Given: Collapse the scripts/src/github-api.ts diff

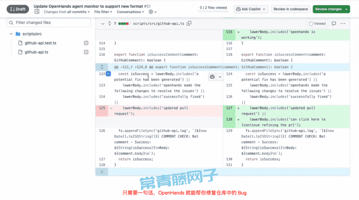Looking at the screenshot, I should click(x=103, y=24).
